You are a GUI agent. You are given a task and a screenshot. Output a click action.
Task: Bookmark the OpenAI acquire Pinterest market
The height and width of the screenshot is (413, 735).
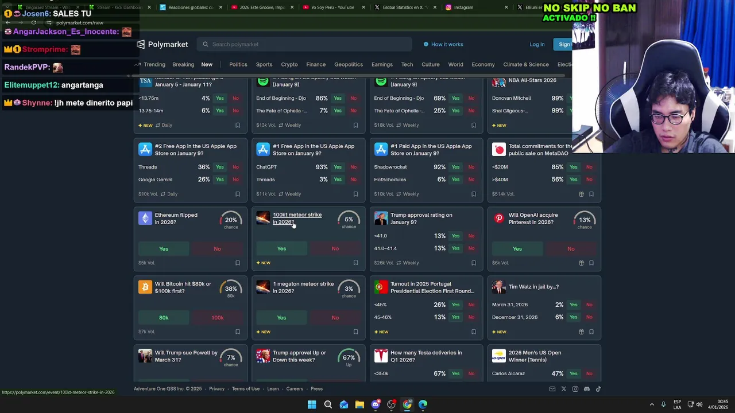click(591, 263)
